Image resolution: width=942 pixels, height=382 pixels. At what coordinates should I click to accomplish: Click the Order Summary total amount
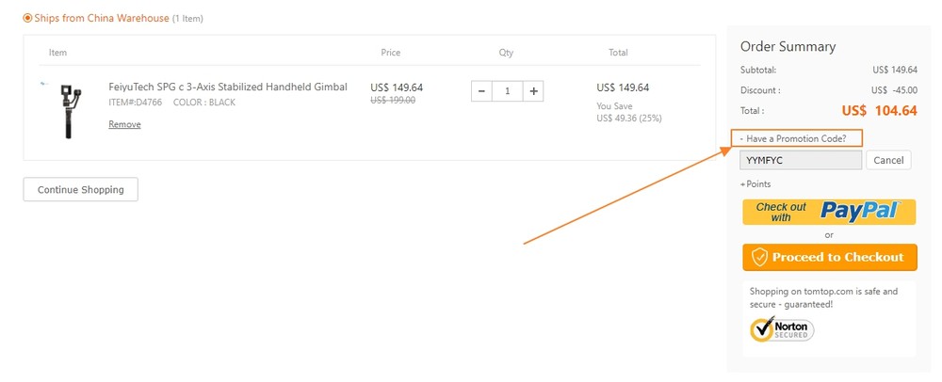point(880,111)
